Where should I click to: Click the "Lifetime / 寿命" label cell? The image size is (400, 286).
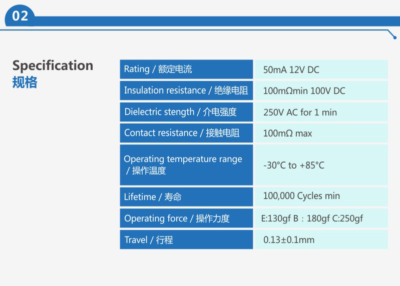(x=186, y=197)
